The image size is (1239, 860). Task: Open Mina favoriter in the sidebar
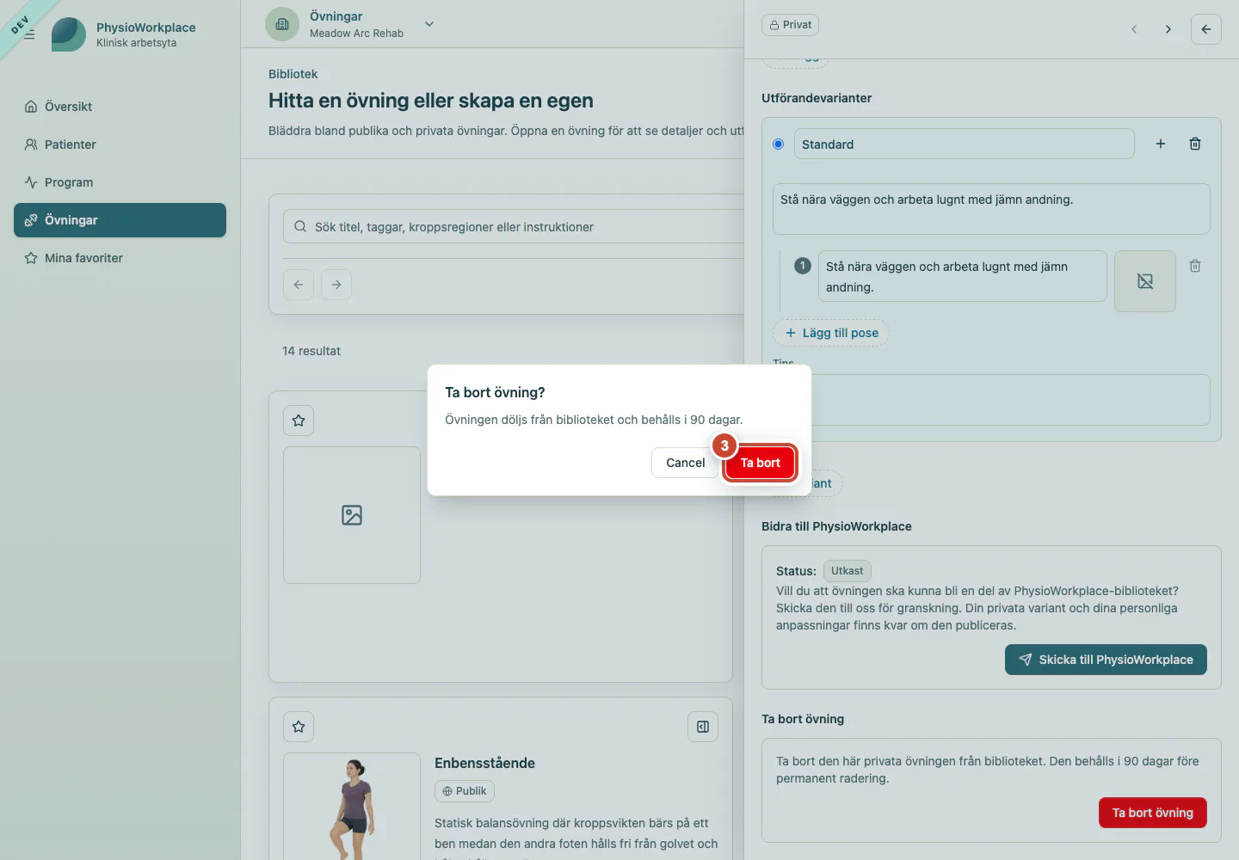click(x=120, y=258)
